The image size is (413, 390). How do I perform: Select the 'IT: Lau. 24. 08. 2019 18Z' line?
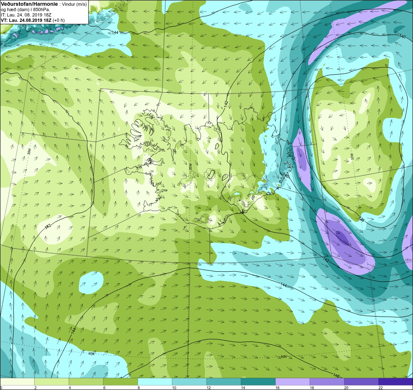point(26,15)
